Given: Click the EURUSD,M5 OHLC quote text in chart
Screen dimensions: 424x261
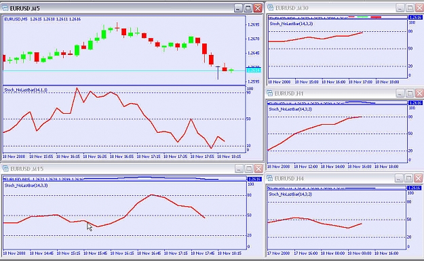Looking at the screenshot, I should pos(43,19).
